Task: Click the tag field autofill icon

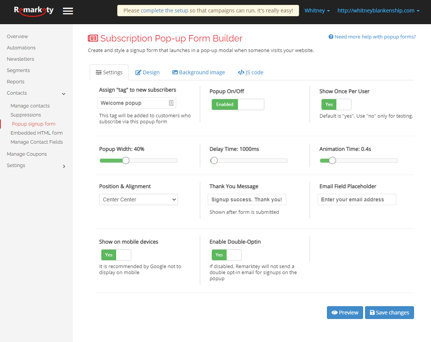Action: (171, 103)
